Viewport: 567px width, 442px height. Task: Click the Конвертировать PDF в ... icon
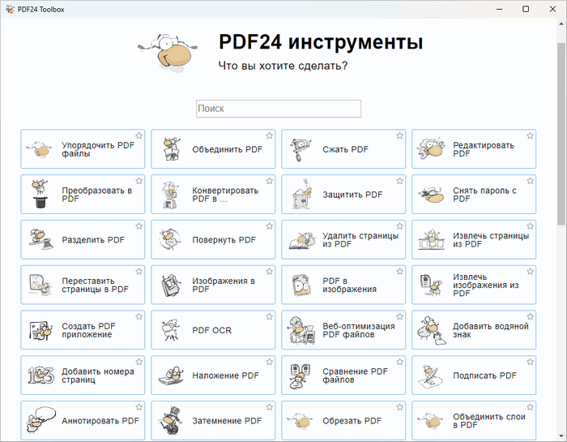point(171,195)
